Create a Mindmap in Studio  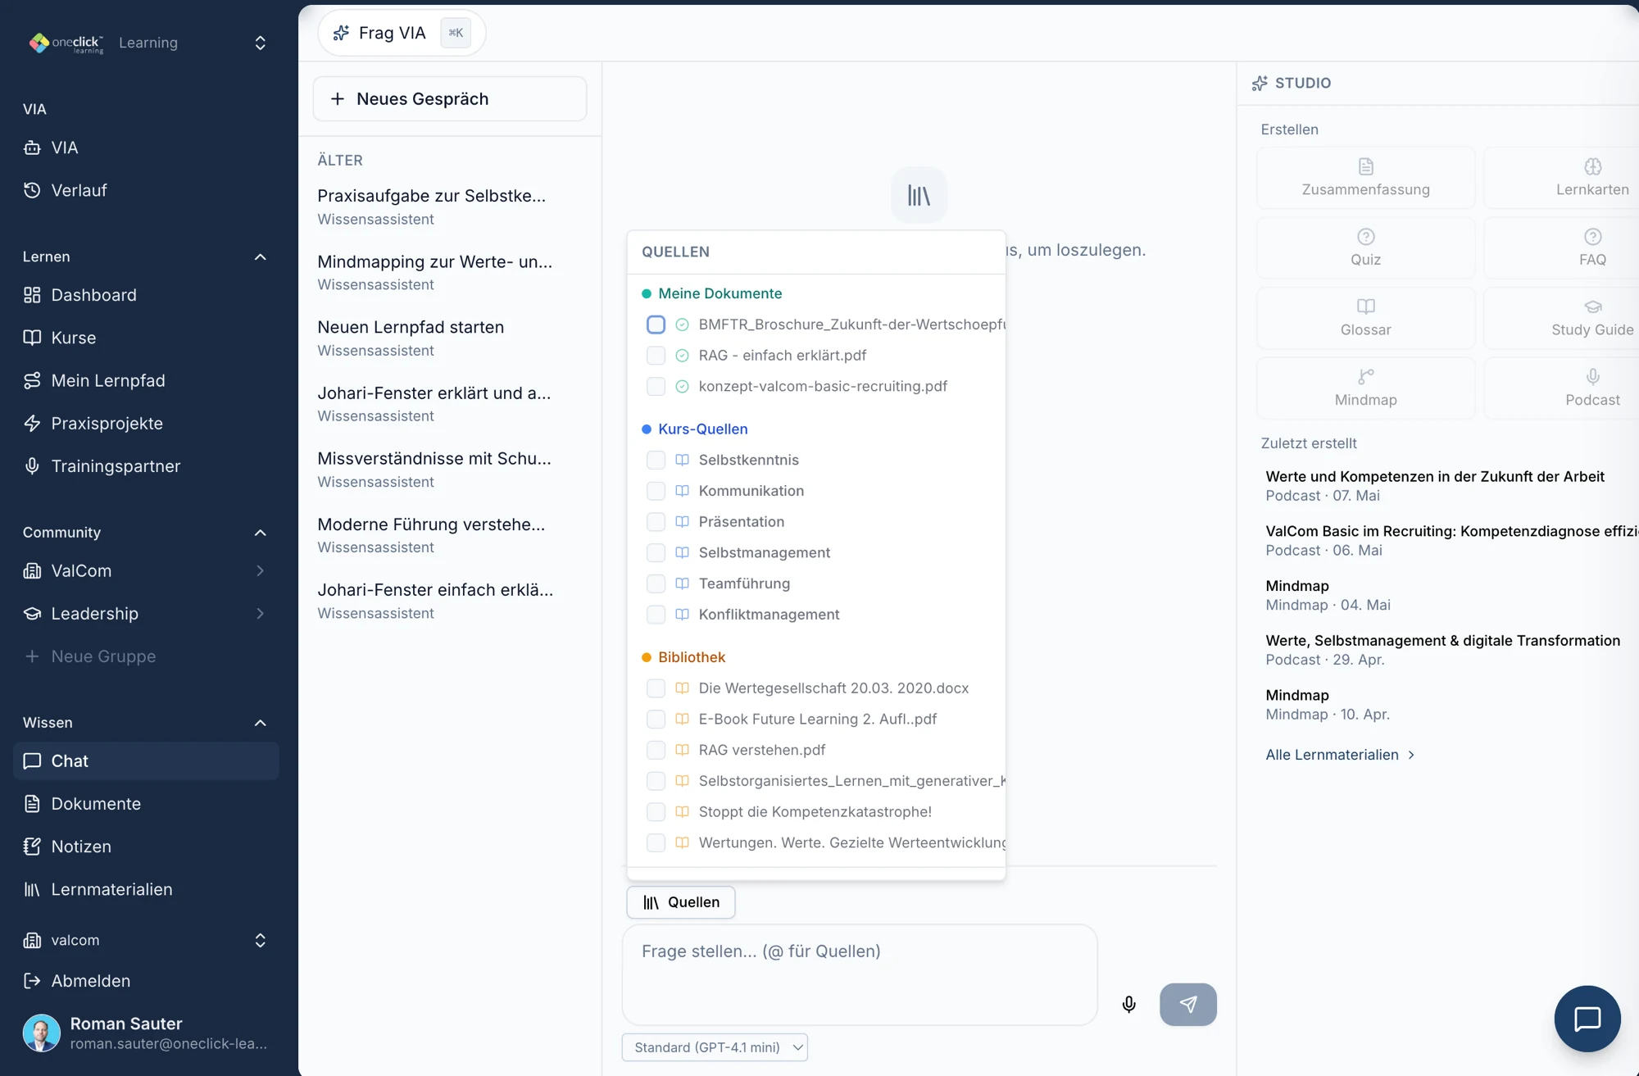click(1365, 388)
